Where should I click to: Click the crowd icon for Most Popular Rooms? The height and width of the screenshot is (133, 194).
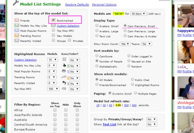[x=64, y=71]
